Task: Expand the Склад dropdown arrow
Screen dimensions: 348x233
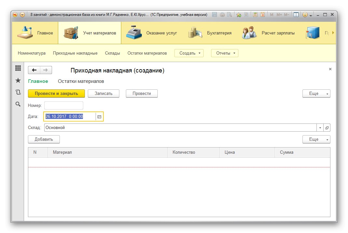Action: 320,128
